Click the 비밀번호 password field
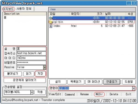The height and width of the screenshot is (104, 138). click(31, 63)
